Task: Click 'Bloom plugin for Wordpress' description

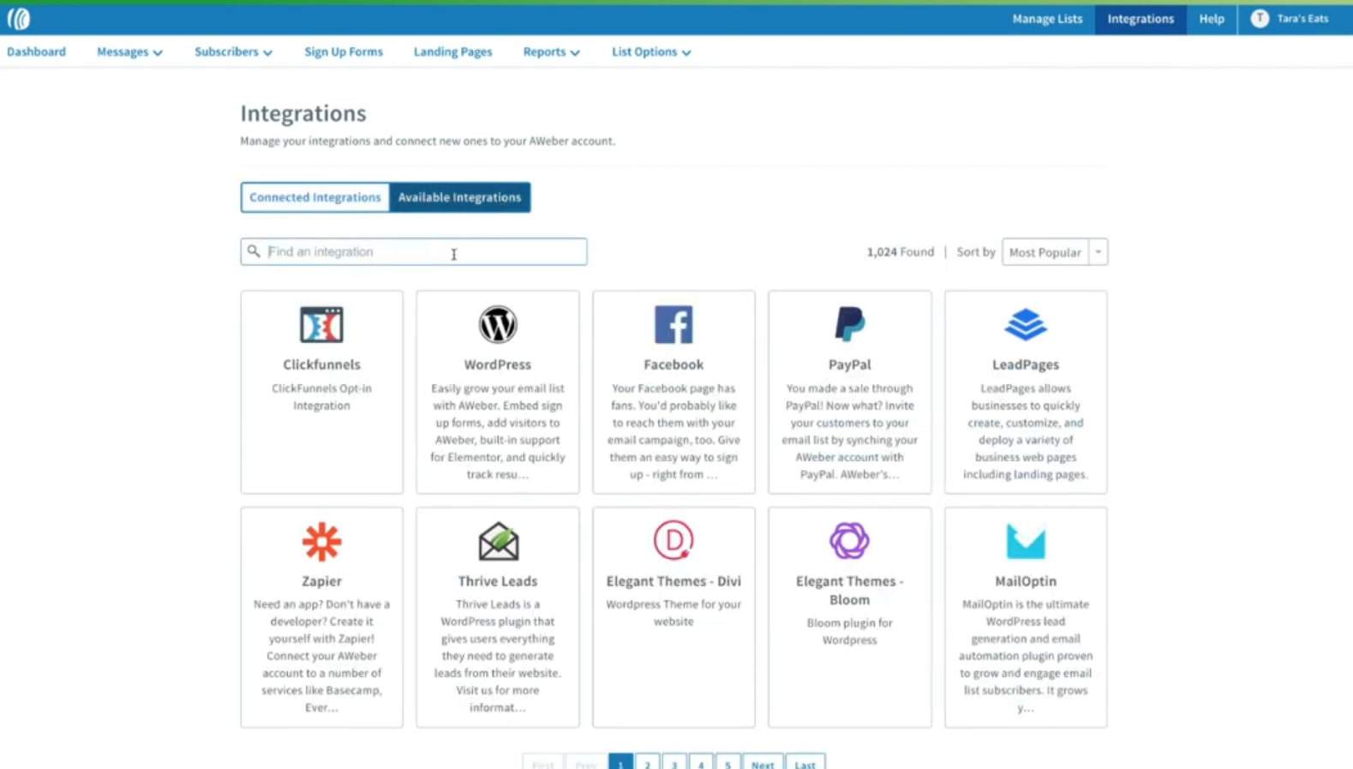Action: (850, 632)
